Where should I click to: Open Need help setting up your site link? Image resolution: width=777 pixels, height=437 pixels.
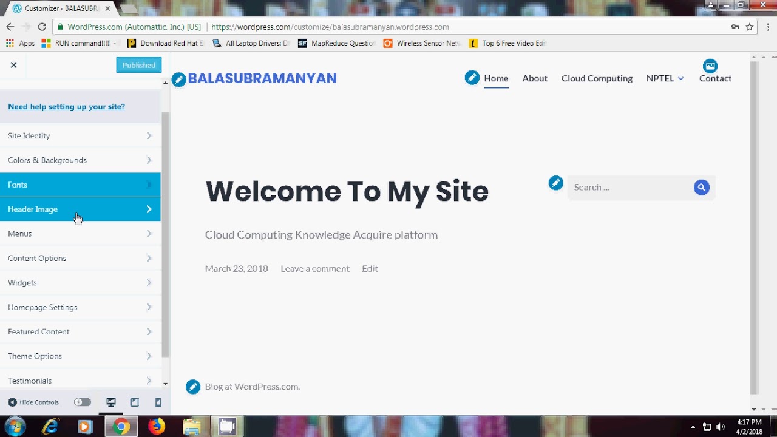pos(66,107)
